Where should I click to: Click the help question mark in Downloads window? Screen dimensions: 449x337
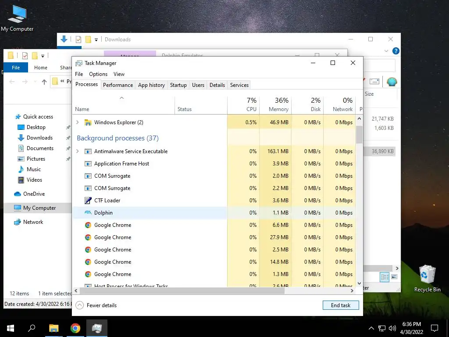[x=396, y=51]
